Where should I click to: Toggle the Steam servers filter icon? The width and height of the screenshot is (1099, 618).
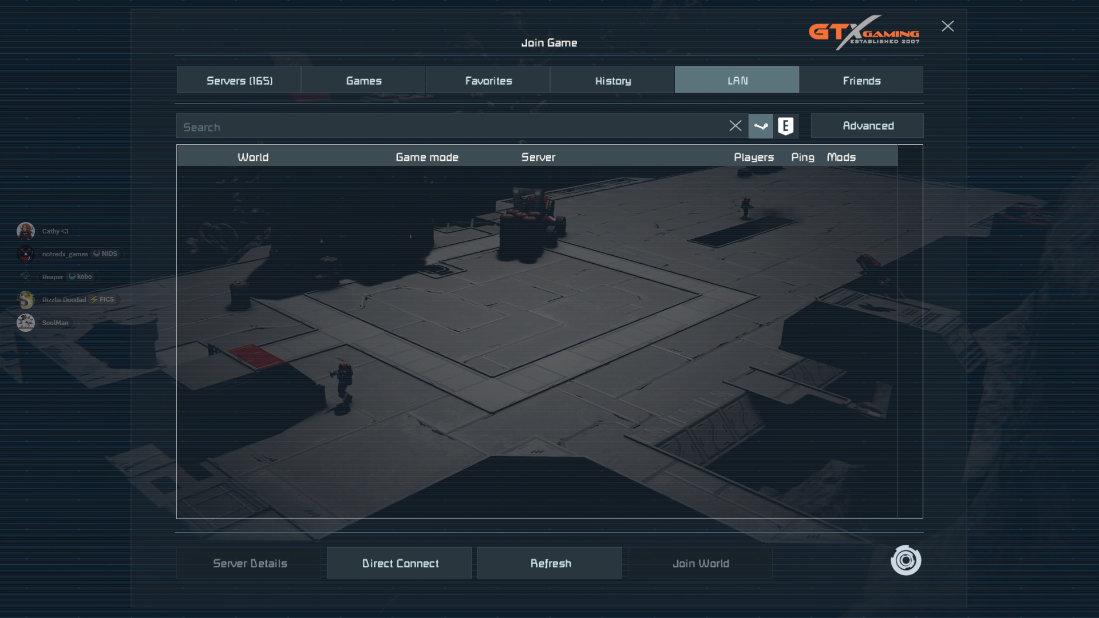(x=761, y=126)
